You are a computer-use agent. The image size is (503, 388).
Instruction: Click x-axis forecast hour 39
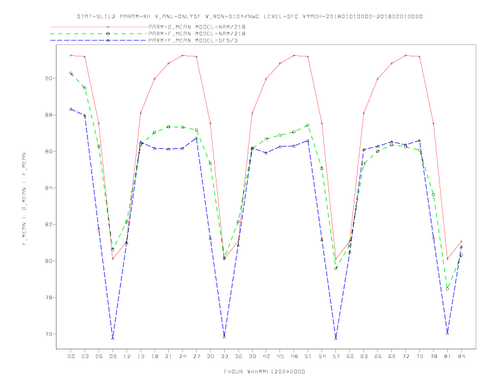point(252,356)
